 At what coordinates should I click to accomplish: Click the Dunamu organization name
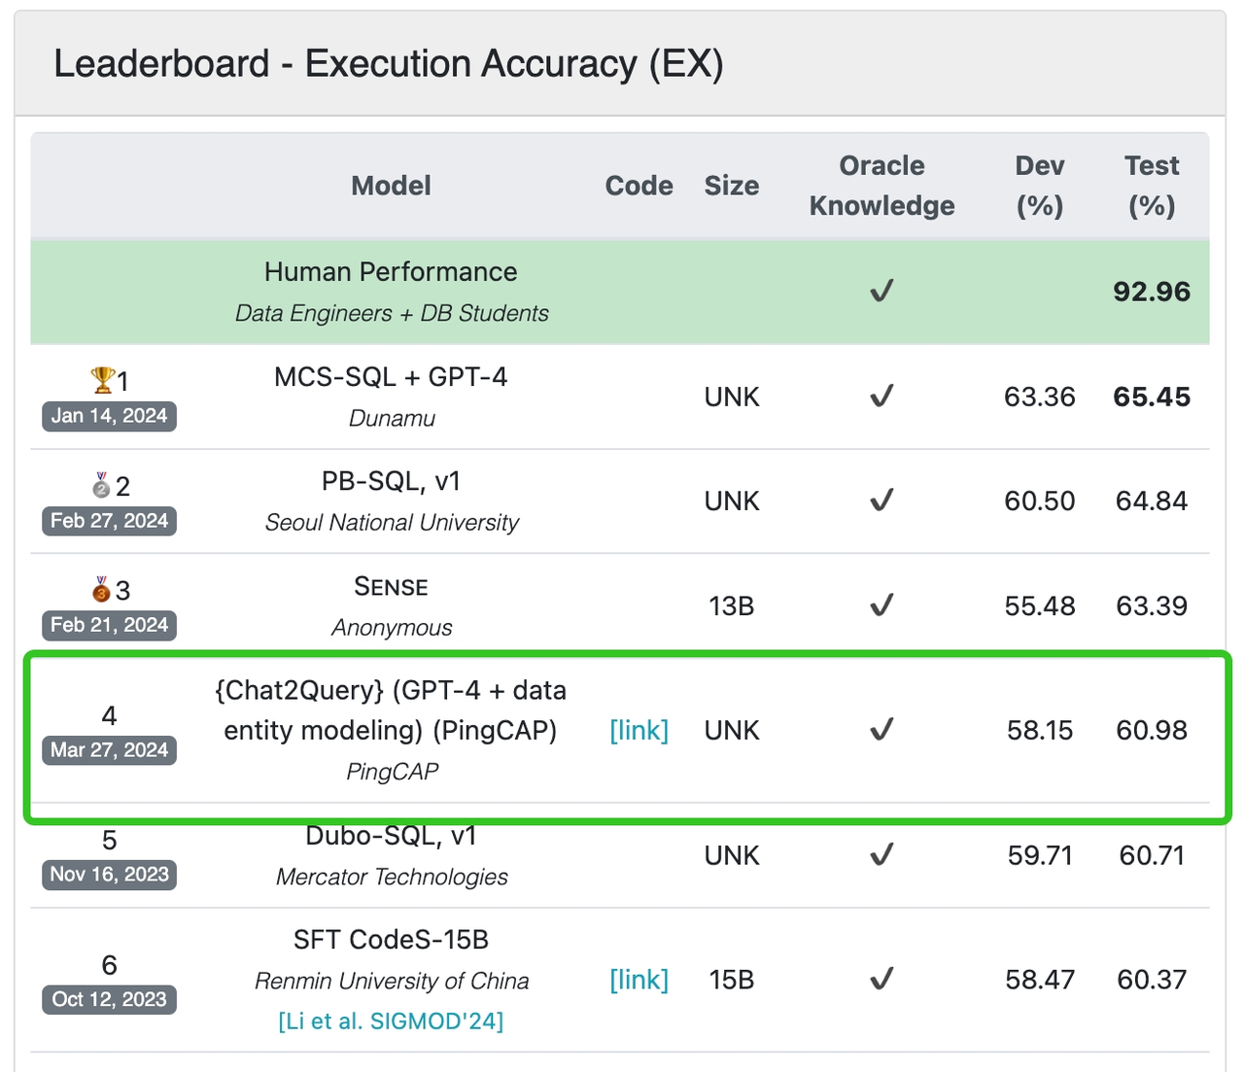392,418
